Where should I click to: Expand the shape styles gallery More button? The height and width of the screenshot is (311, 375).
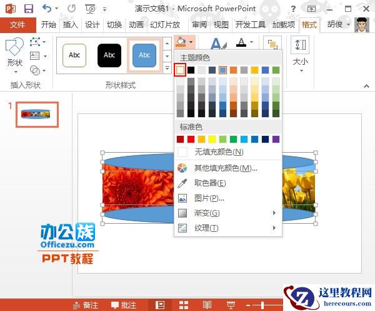pos(167,68)
